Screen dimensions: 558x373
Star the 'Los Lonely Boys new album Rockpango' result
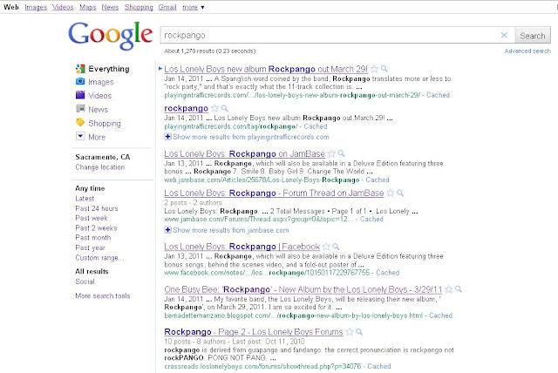tap(374, 69)
